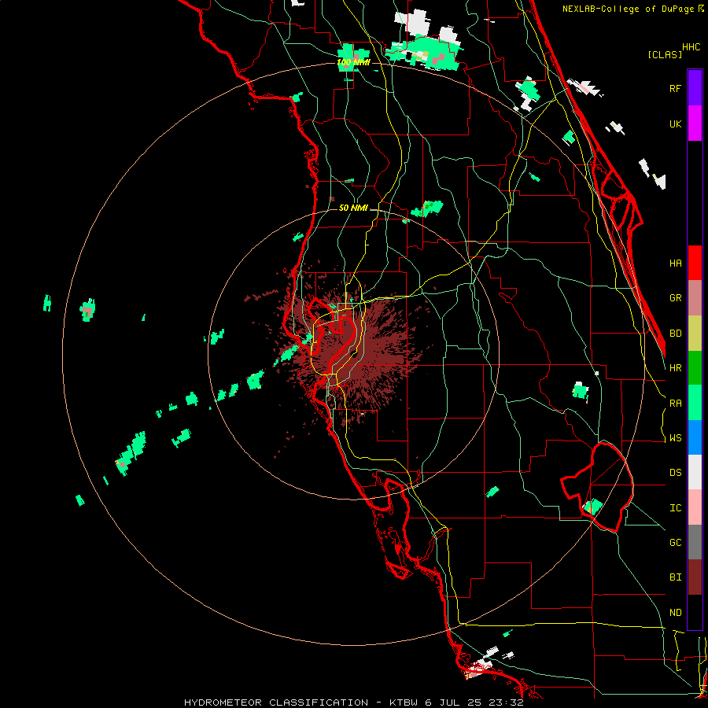Click the GC legend label

pos(675,543)
